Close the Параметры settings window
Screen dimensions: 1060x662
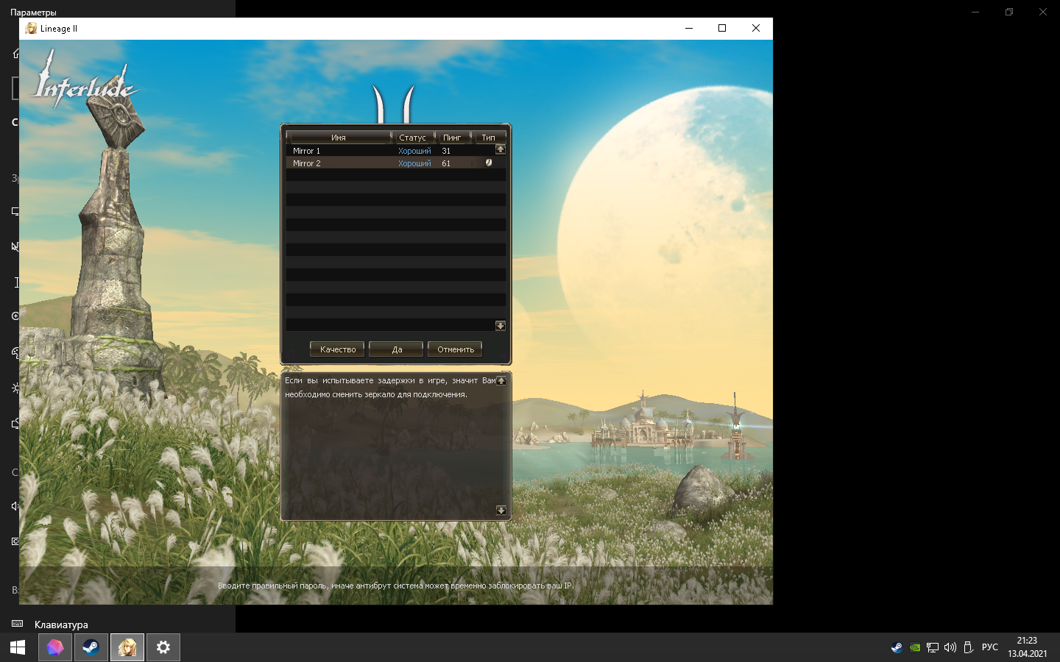(1043, 12)
